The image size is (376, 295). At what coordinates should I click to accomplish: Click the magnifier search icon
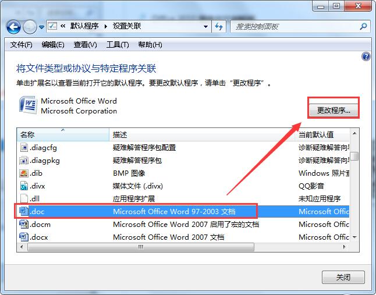tap(364, 26)
